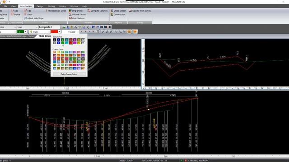Open Omit Stations tool
The height and width of the screenshot is (162, 289).
click(77, 18)
